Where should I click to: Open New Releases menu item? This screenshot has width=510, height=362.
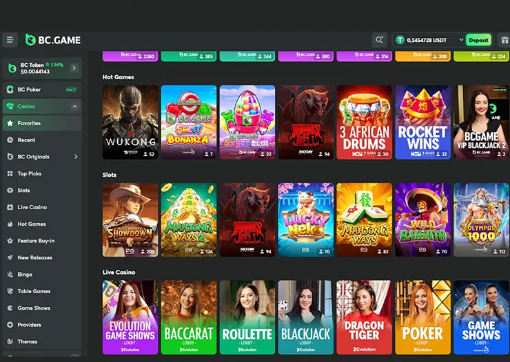42,257
